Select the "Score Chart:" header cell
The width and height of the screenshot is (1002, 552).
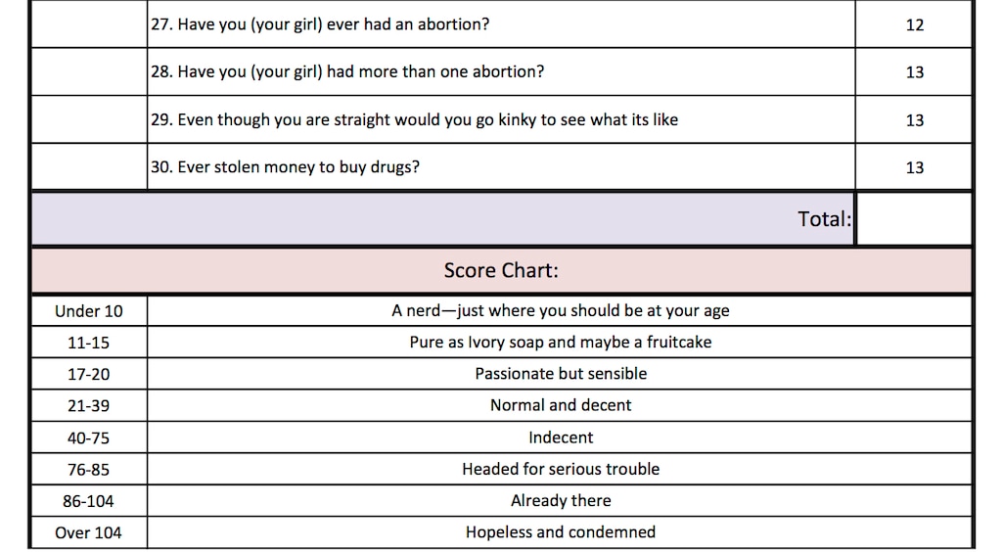[x=501, y=270]
